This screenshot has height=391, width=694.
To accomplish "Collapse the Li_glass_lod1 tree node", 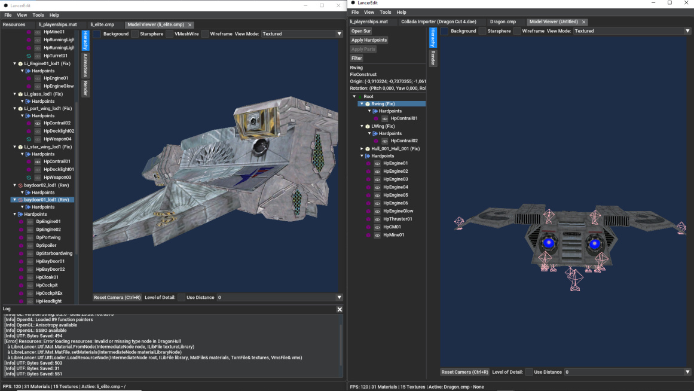I will [15, 94].
